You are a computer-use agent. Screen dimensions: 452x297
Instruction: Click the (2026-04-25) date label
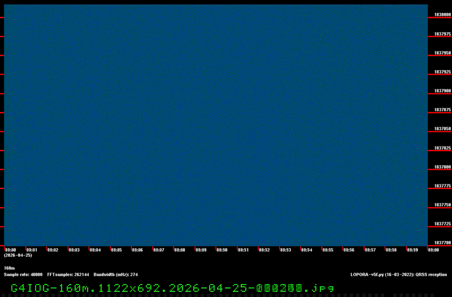tap(18, 255)
